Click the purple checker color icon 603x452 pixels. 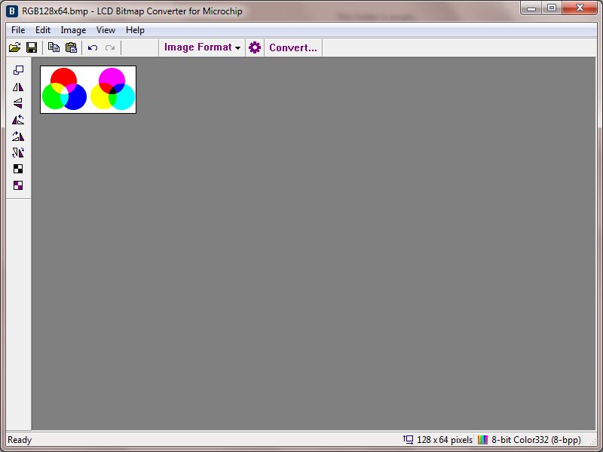pyautogui.click(x=18, y=185)
